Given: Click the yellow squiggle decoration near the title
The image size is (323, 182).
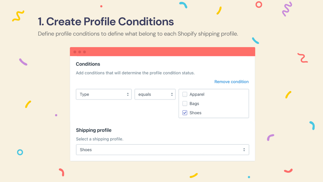Looking at the screenshot, I should coord(18,16).
